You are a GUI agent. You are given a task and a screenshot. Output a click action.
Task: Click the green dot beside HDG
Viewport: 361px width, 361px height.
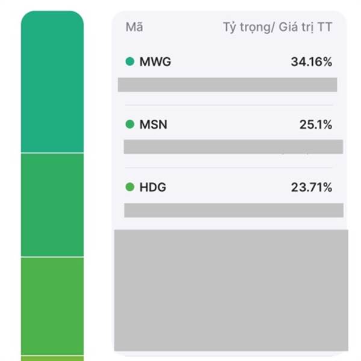pos(130,187)
